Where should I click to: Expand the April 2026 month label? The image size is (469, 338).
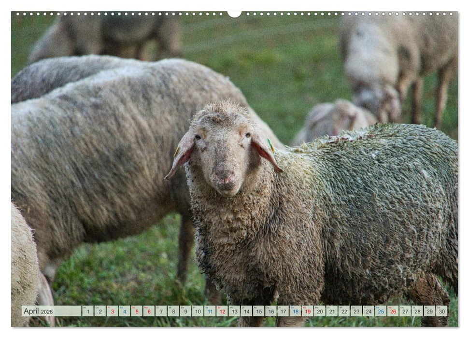pyautogui.click(x=36, y=312)
